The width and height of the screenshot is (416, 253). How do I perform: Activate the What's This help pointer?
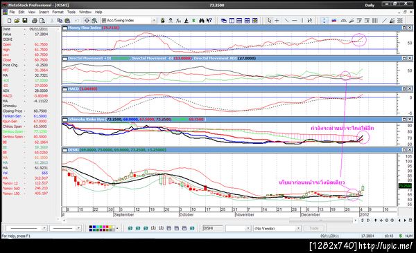tap(209, 20)
